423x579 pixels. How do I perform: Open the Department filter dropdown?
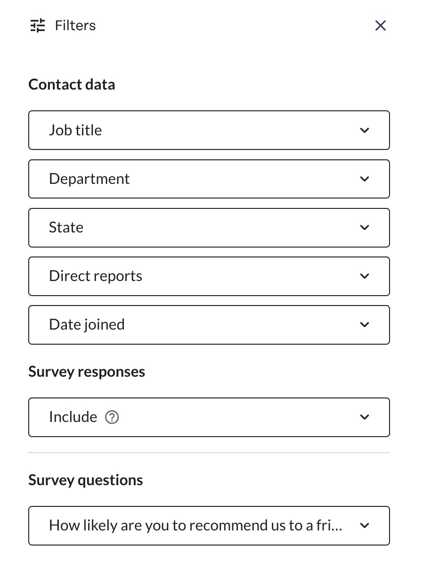click(209, 179)
